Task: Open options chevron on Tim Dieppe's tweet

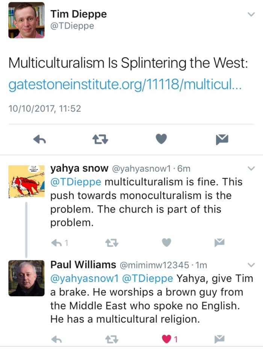Action: 251,14
